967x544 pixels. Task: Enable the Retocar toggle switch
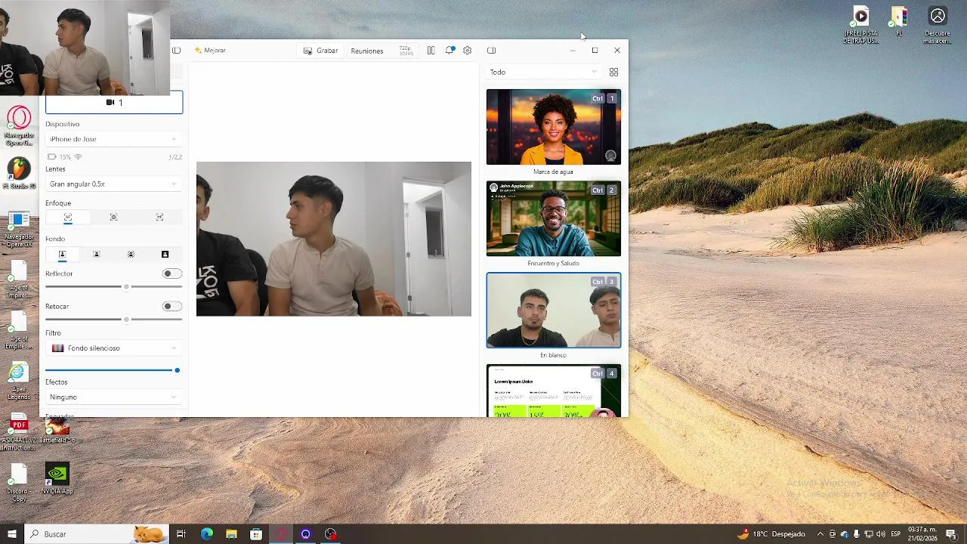coord(172,306)
